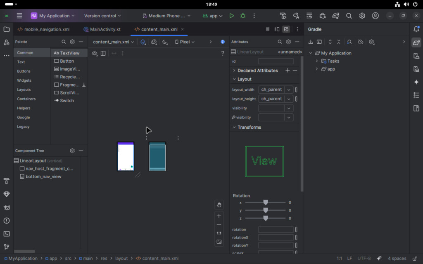Viewport: 423px width, 264px height.
Task: Open the Problems tool window
Action: (x=7, y=220)
